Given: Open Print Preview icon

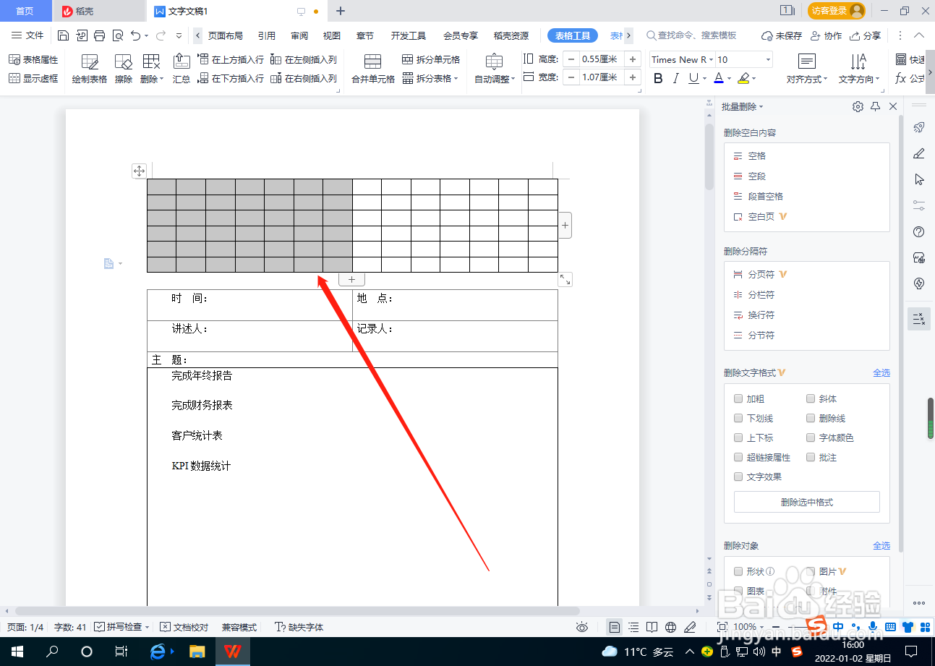Looking at the screenshot, I should pos(118,35).
